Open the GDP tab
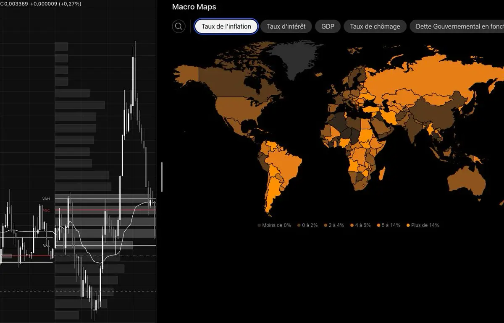The width and height of the screenshot is (504, 323). click(x=328, y=26)
